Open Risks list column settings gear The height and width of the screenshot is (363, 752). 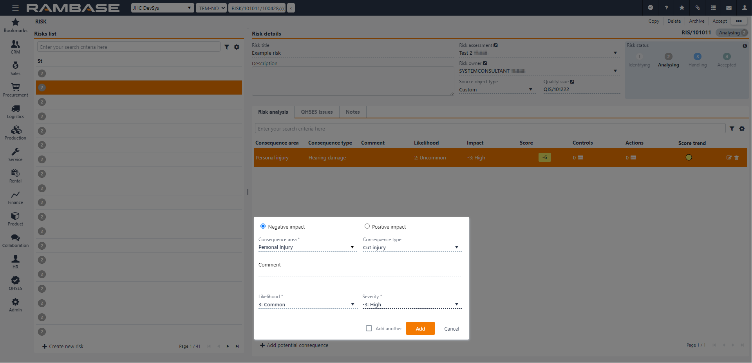point(237,47)
